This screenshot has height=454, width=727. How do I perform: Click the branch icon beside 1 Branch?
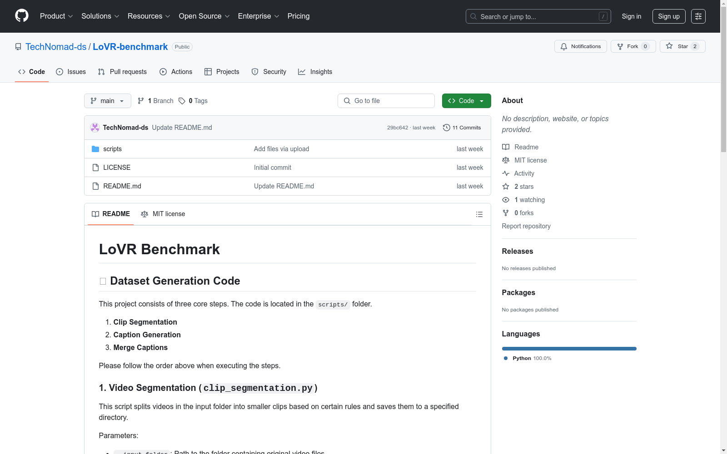141,101
